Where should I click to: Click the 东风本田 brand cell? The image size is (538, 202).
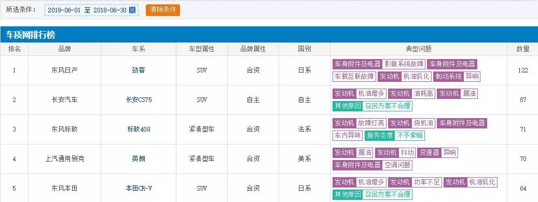coord(64,189)
